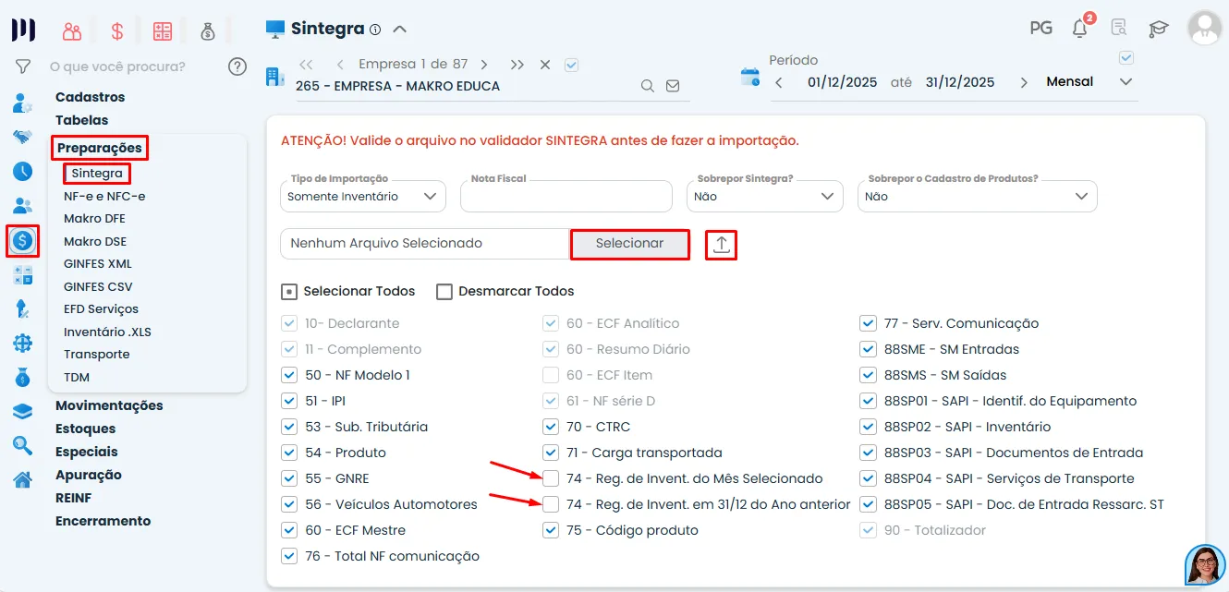Click the money bag icon in top toolbar

(208, 30)
